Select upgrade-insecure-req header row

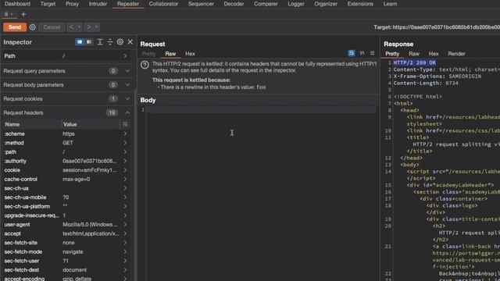66,215
